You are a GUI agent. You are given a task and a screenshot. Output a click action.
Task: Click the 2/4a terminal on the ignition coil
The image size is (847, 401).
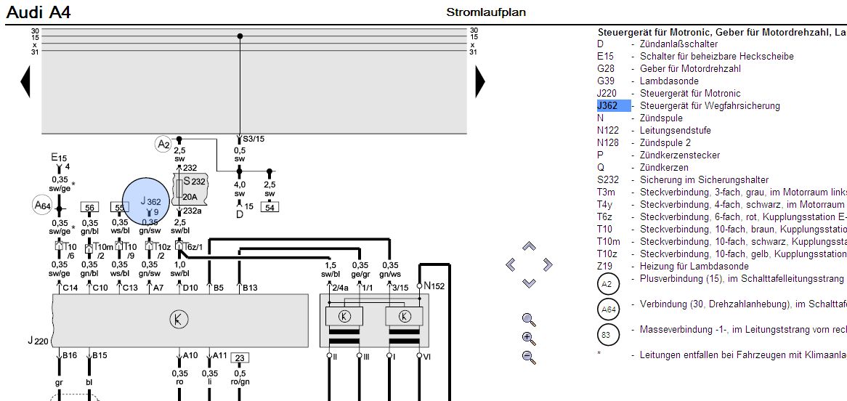click(340, 288)
